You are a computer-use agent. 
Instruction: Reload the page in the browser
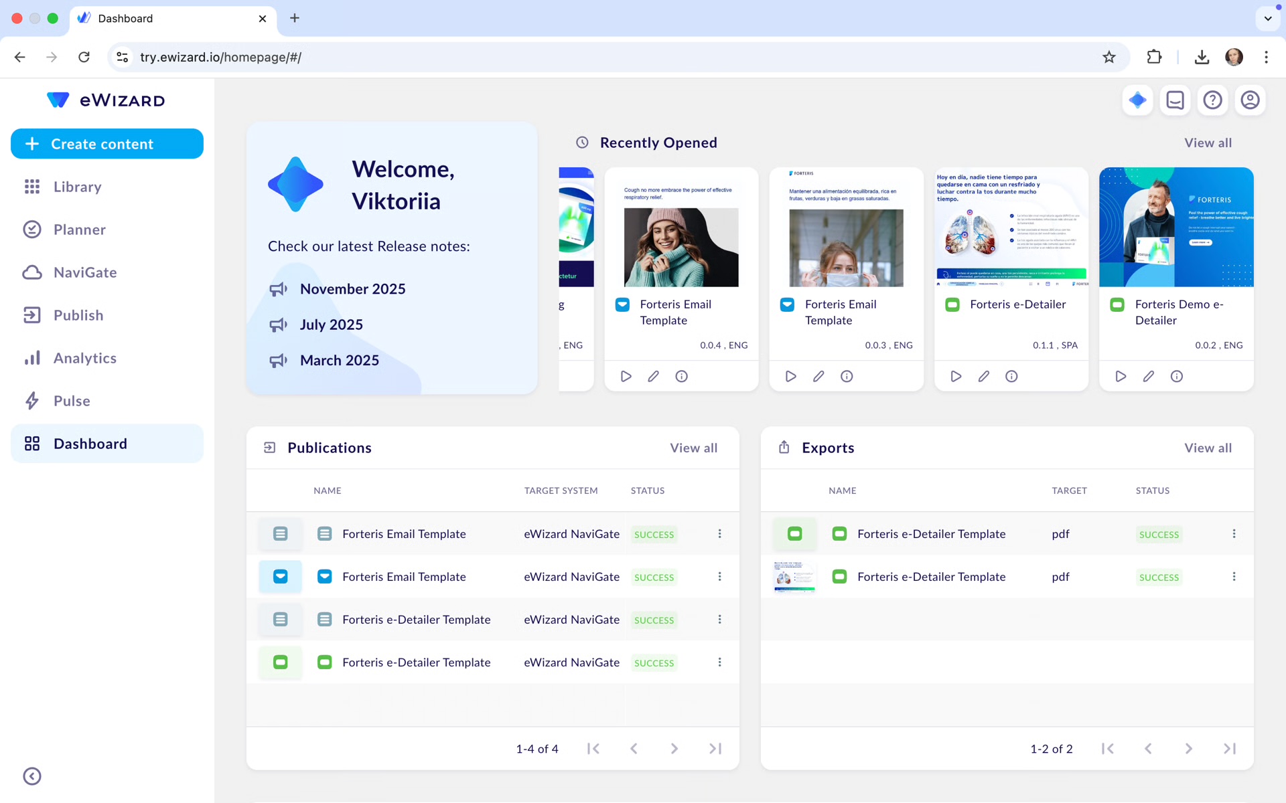pos(84,57)
